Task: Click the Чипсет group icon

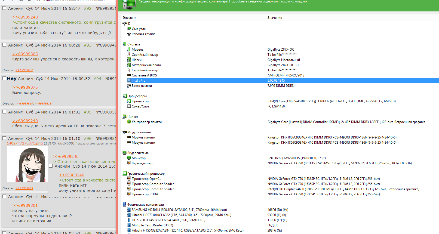Action: [124, 117]
